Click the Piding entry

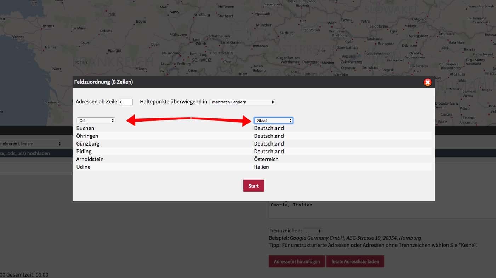click(x=84, y=152)
